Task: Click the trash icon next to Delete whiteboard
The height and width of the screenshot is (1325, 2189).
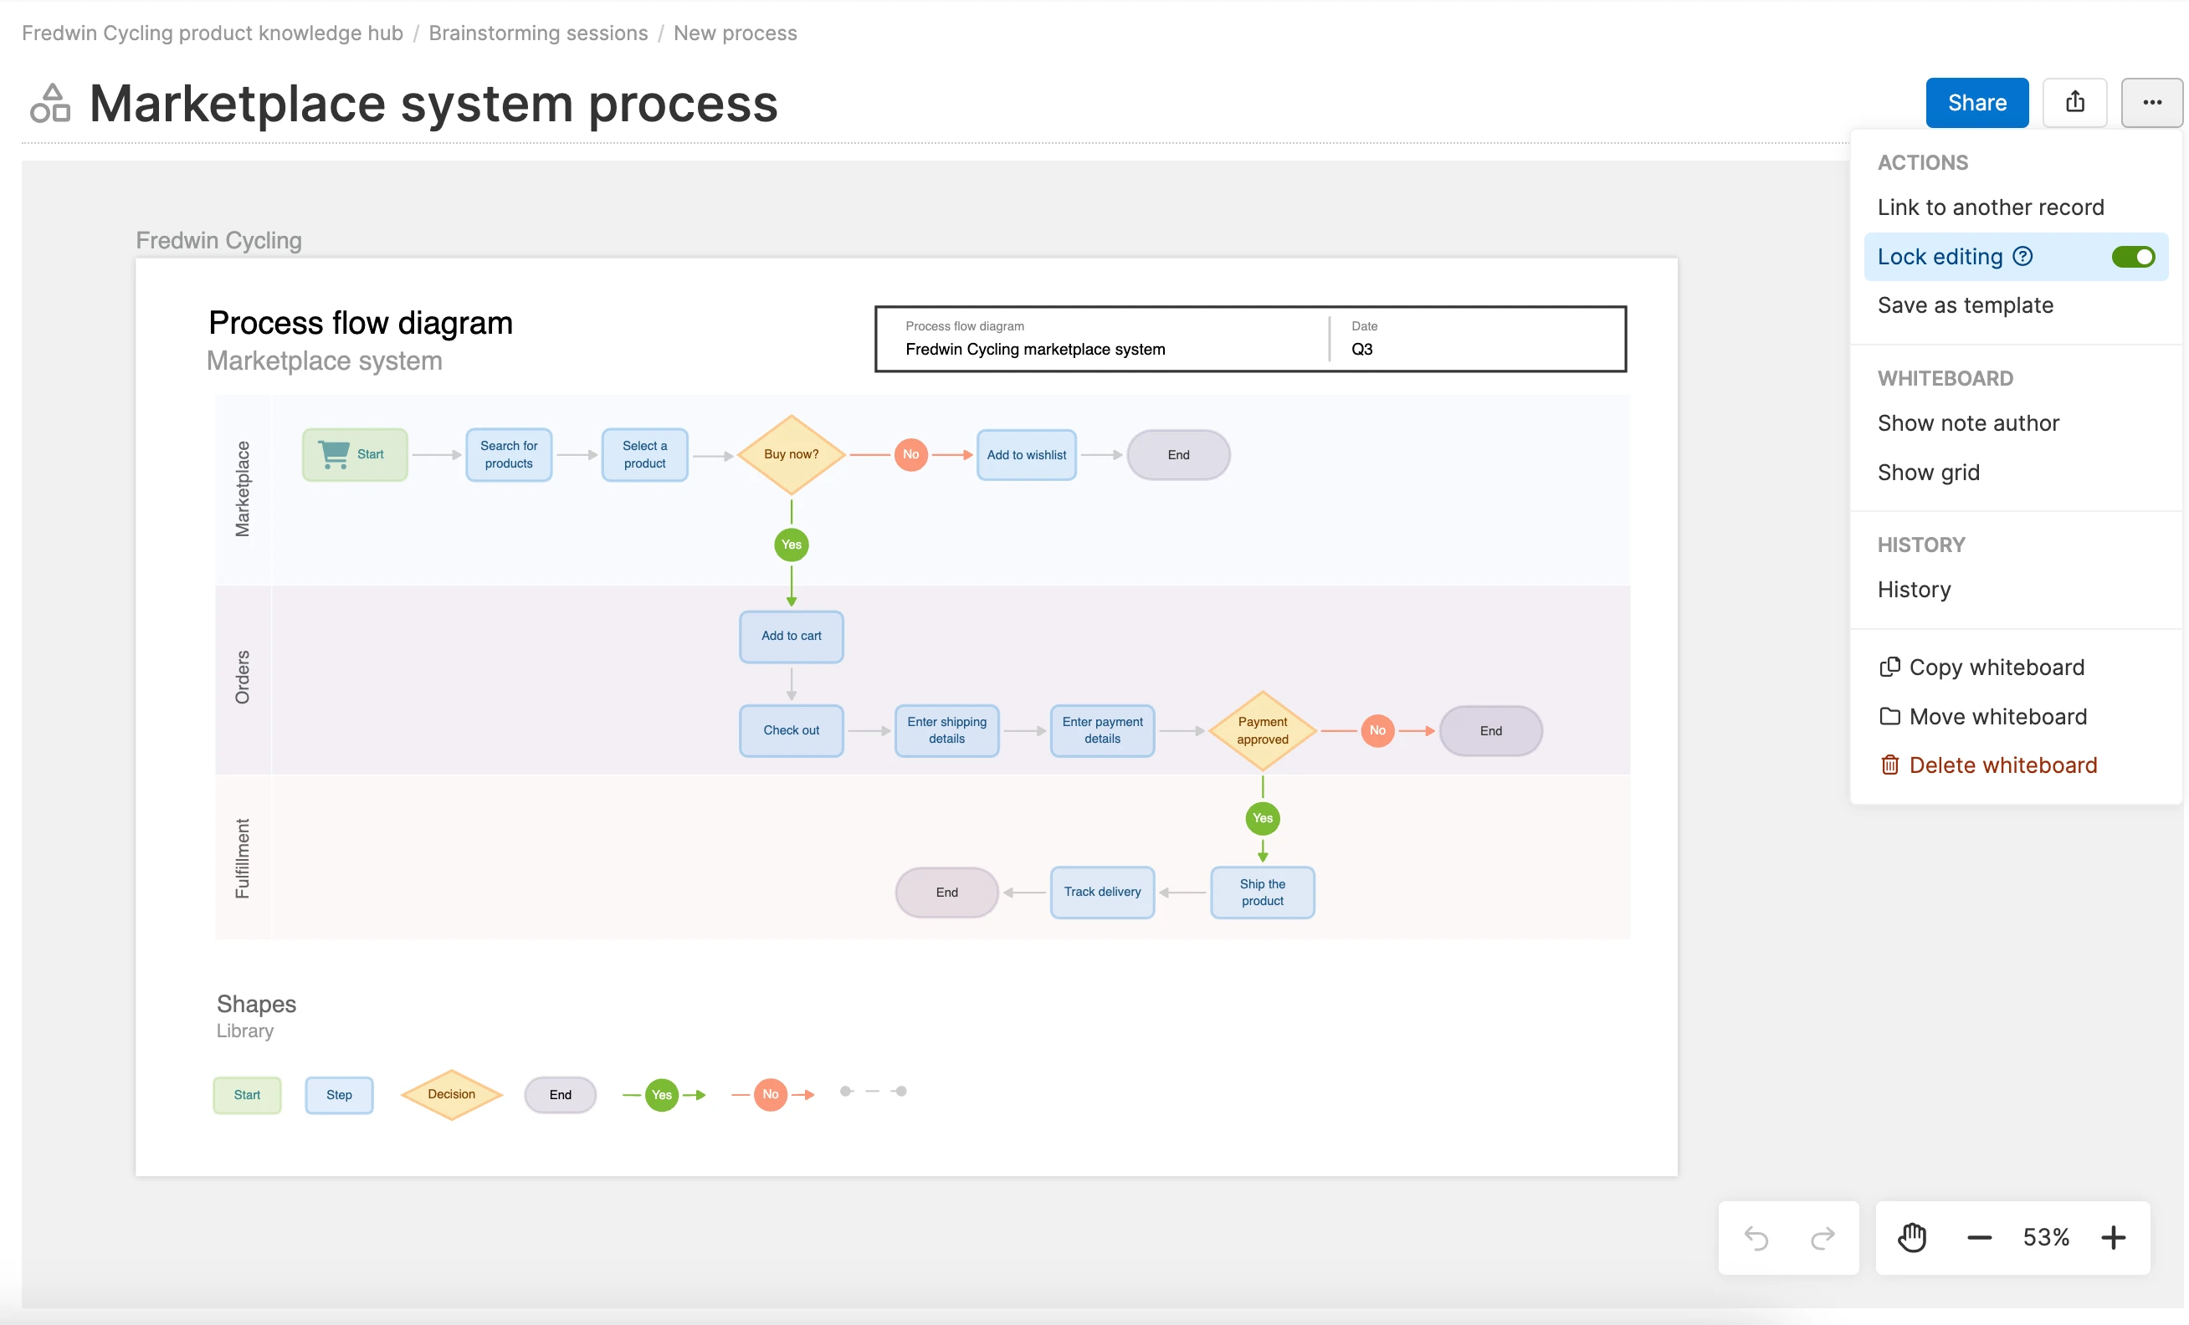Action: tap(1889, 765)
